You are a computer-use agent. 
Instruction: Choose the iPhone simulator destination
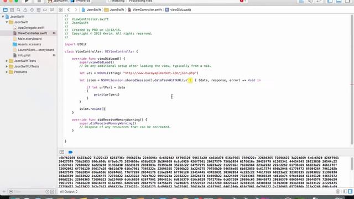point(81,1)
